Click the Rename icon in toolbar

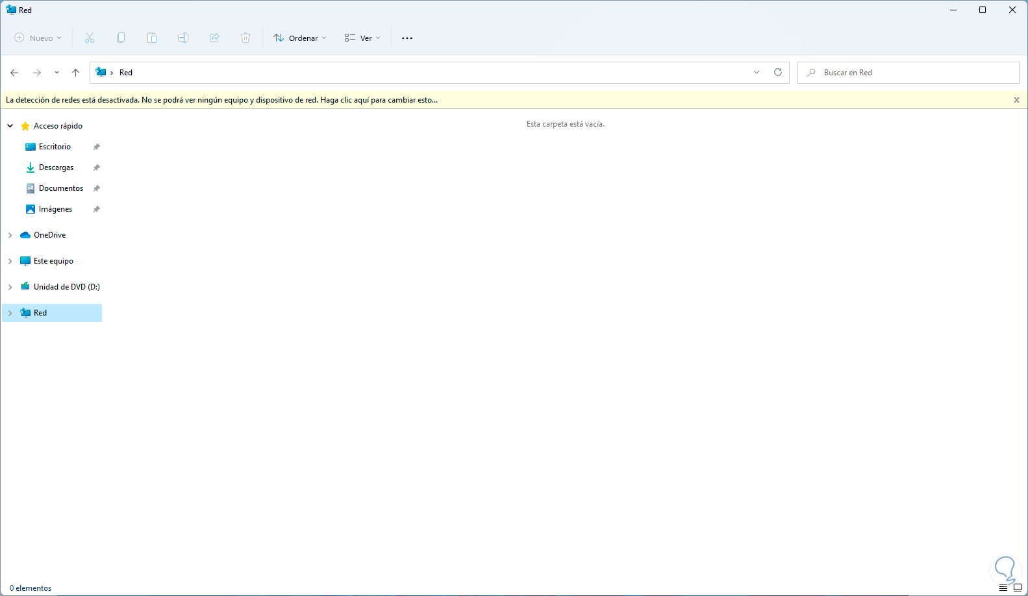pos(183,38)
